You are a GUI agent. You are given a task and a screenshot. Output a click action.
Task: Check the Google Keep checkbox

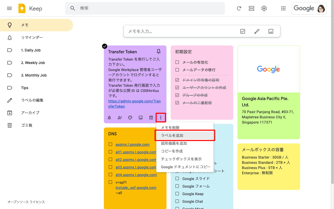point(177,194)
